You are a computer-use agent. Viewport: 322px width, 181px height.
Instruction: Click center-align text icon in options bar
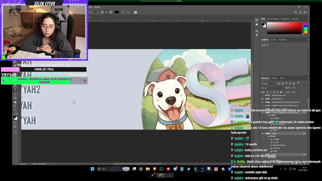pos(106,12)
